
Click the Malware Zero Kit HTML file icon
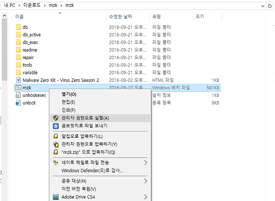(18, 80)
